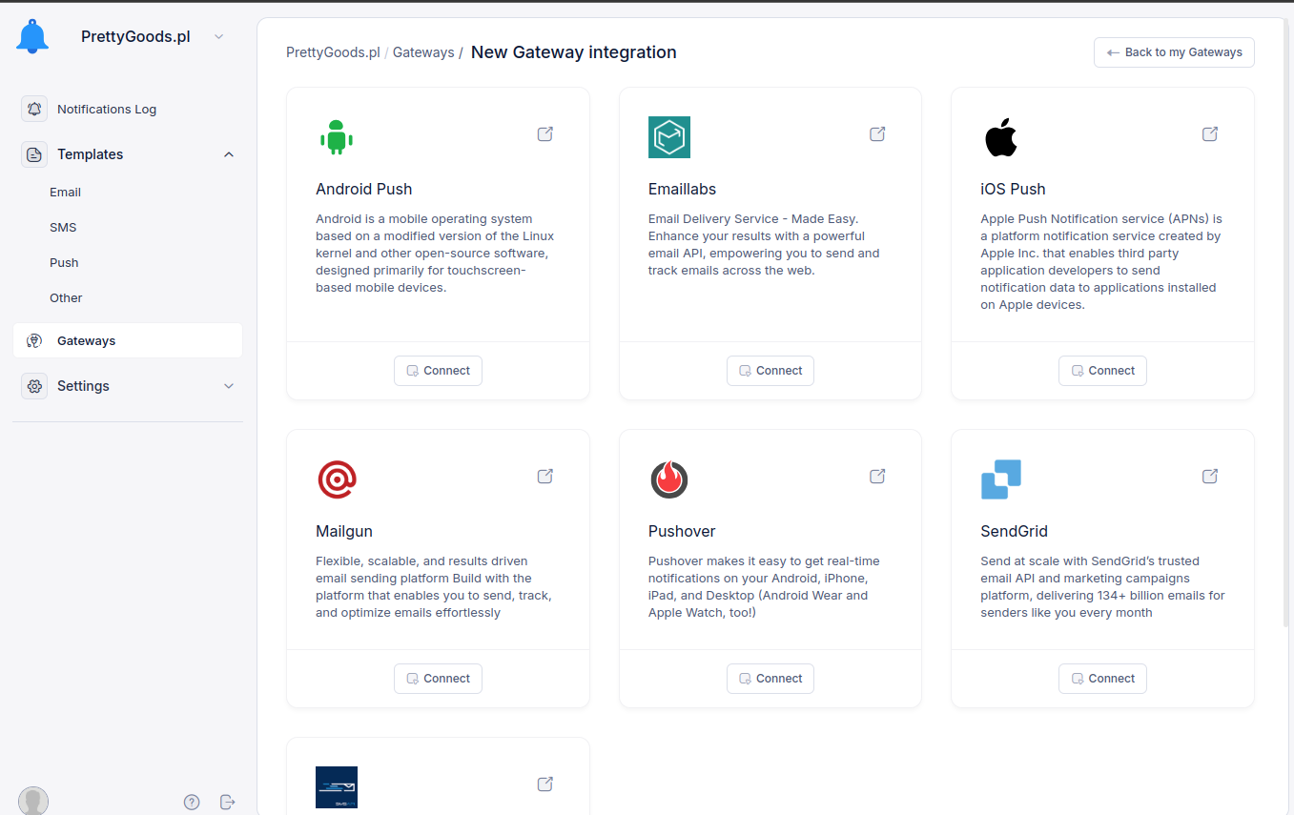The image size is (1294, 815).
Task: Select the Push templates item
Action: (x=64, y=262)
